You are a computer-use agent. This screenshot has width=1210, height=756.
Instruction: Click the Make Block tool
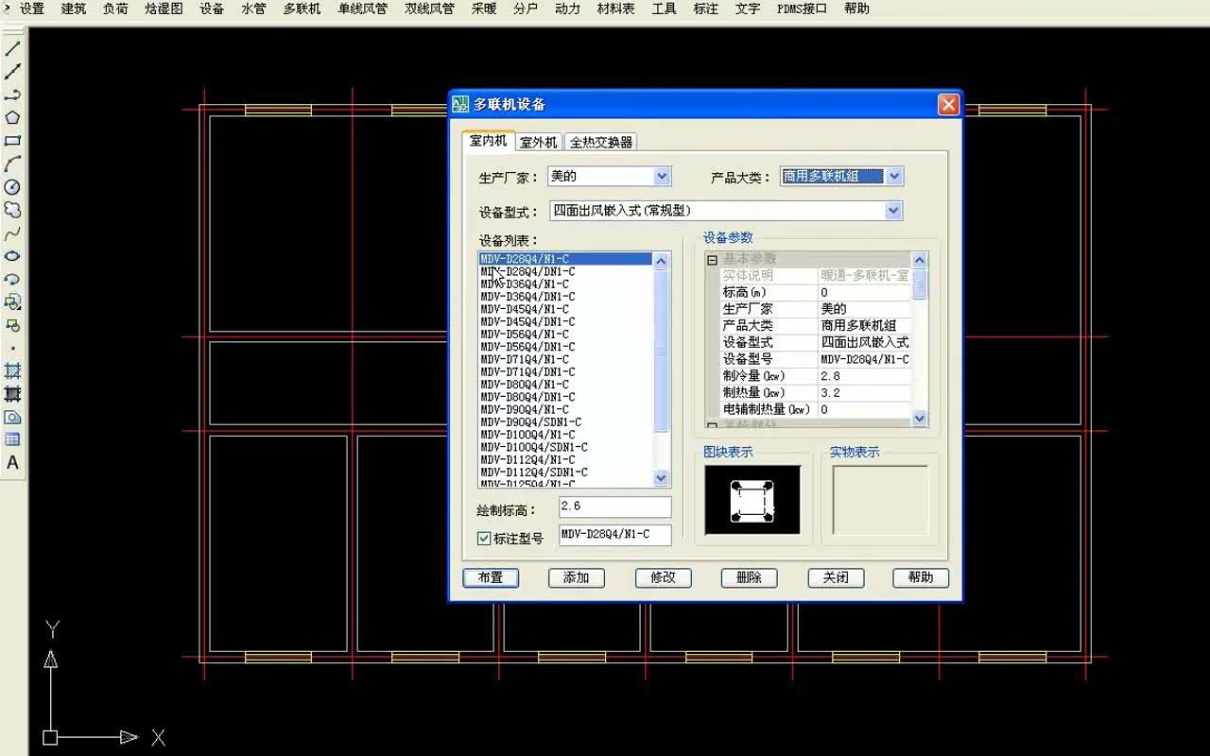point(12,325)
